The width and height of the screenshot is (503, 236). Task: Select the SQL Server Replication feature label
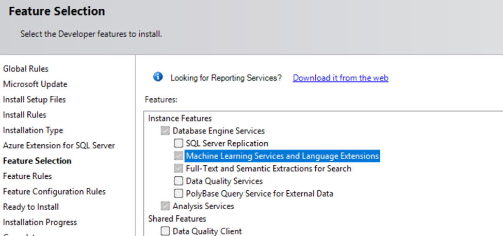(x=227, y=143)
